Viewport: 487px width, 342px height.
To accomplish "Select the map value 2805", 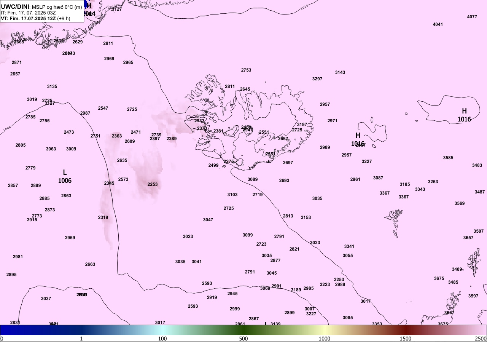I will tap(21, 145).
